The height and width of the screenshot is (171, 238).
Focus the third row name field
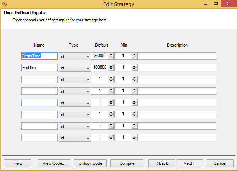pyautogui.click(x=39, y=79)
